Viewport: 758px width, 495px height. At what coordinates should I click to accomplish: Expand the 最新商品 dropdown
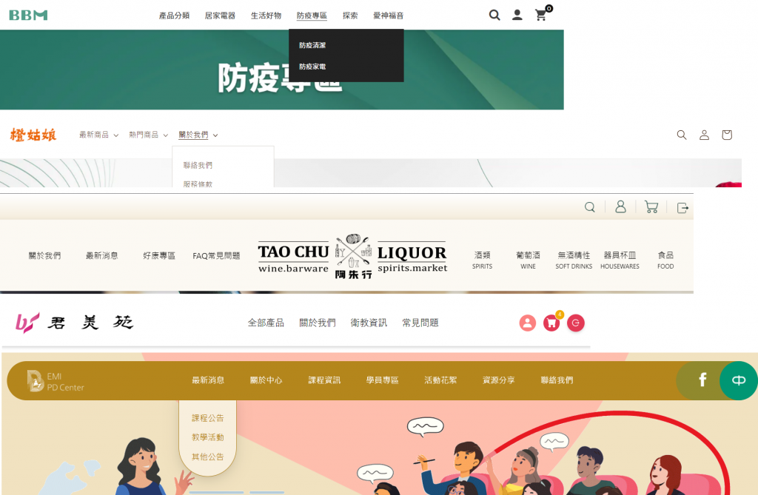click(x=98, y=135)
